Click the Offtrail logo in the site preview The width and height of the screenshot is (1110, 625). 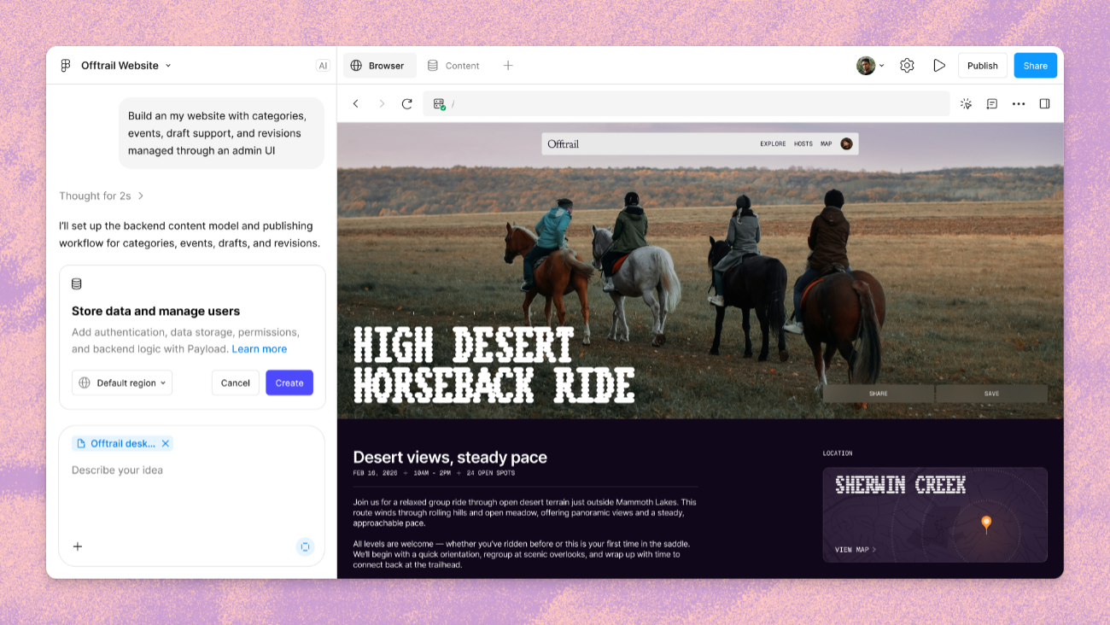[564, 144]
